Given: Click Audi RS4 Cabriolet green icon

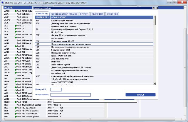Looking at the screenshot, I should coord(16,114).
